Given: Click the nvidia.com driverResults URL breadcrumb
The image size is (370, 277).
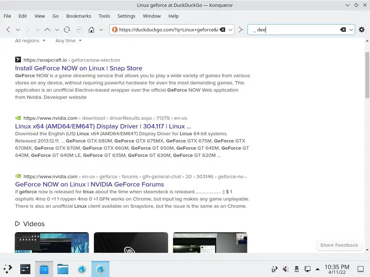Looking at the screenshot, I should point(105,118).
